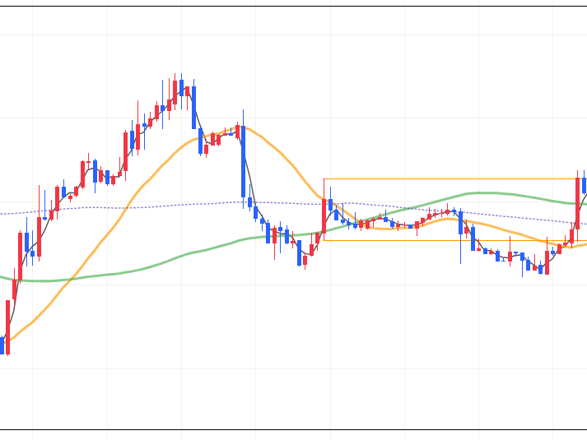Image resolution: width=587 pixels, height=440 pixels.
Task: Select the lowest red candle in the mid-chart dip
Action: [x=305, y=261]
